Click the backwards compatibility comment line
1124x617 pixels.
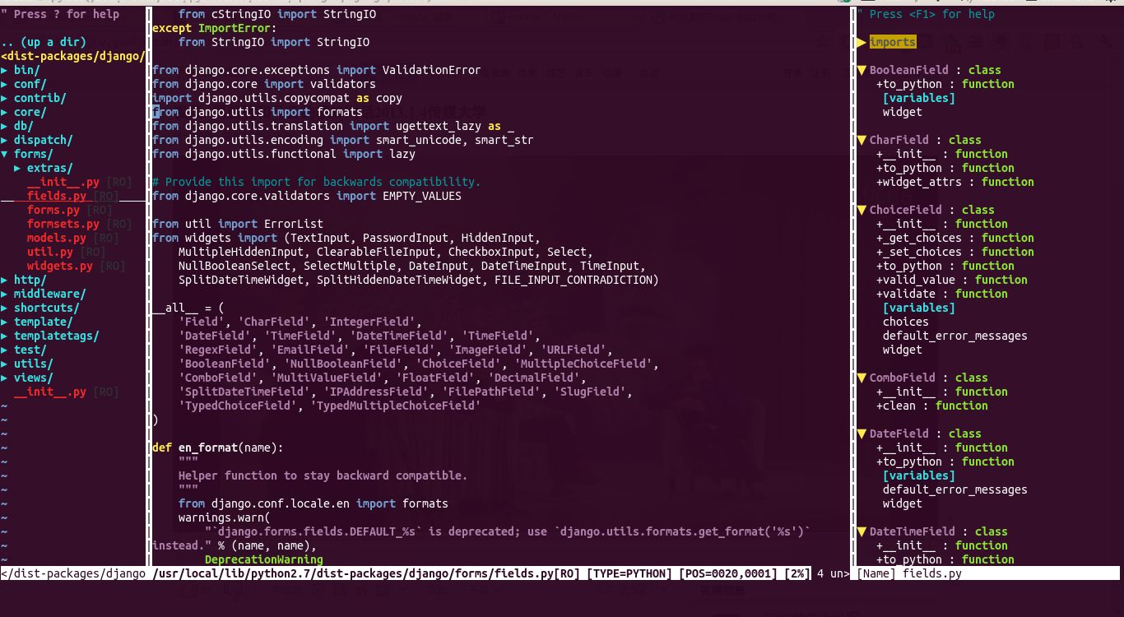pyautogui.click(x=317, y=183)
